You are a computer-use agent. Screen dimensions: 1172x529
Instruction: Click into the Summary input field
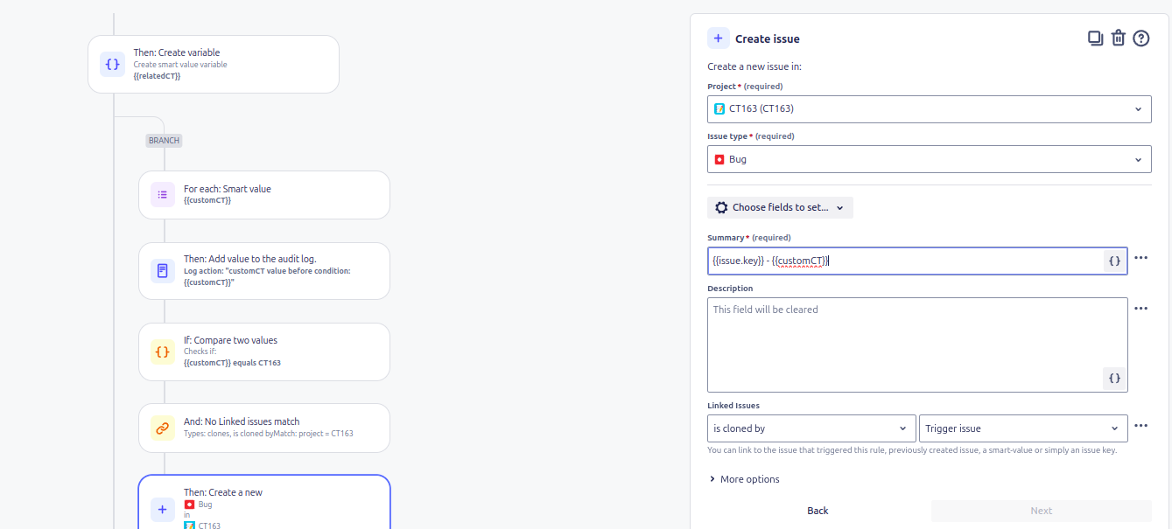click(x=905, y=261)
